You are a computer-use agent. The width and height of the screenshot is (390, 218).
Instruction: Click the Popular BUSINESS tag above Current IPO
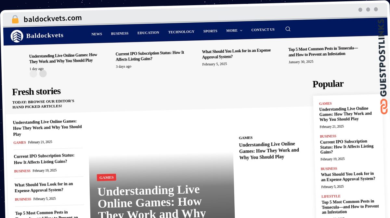(x=328, y=136)
